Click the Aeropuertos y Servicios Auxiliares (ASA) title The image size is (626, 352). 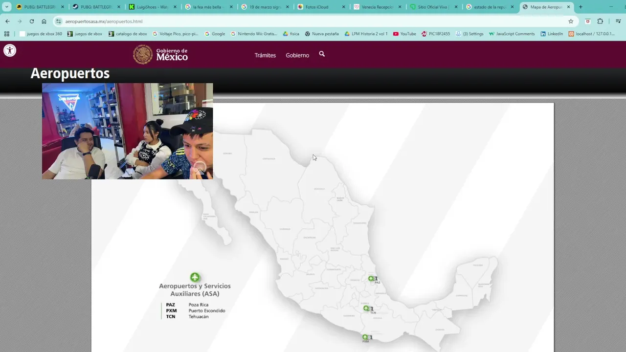tap(195, 290)
